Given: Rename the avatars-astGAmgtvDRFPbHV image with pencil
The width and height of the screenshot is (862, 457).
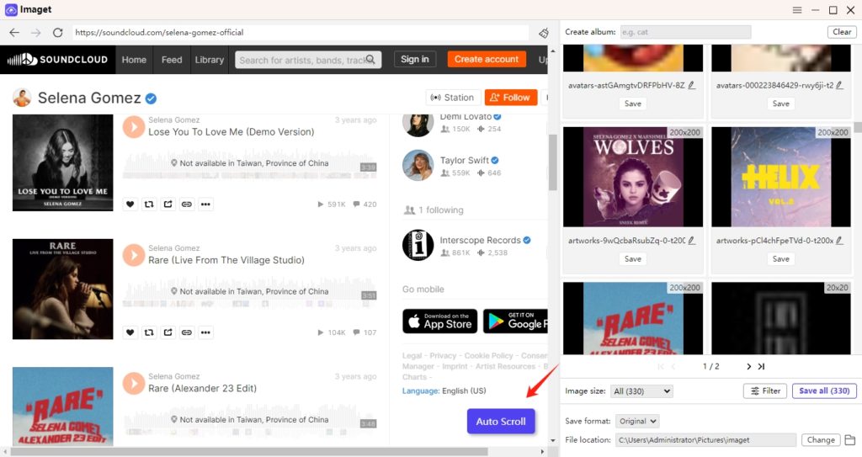Looking at the screenshot, I should pos(692,85).
